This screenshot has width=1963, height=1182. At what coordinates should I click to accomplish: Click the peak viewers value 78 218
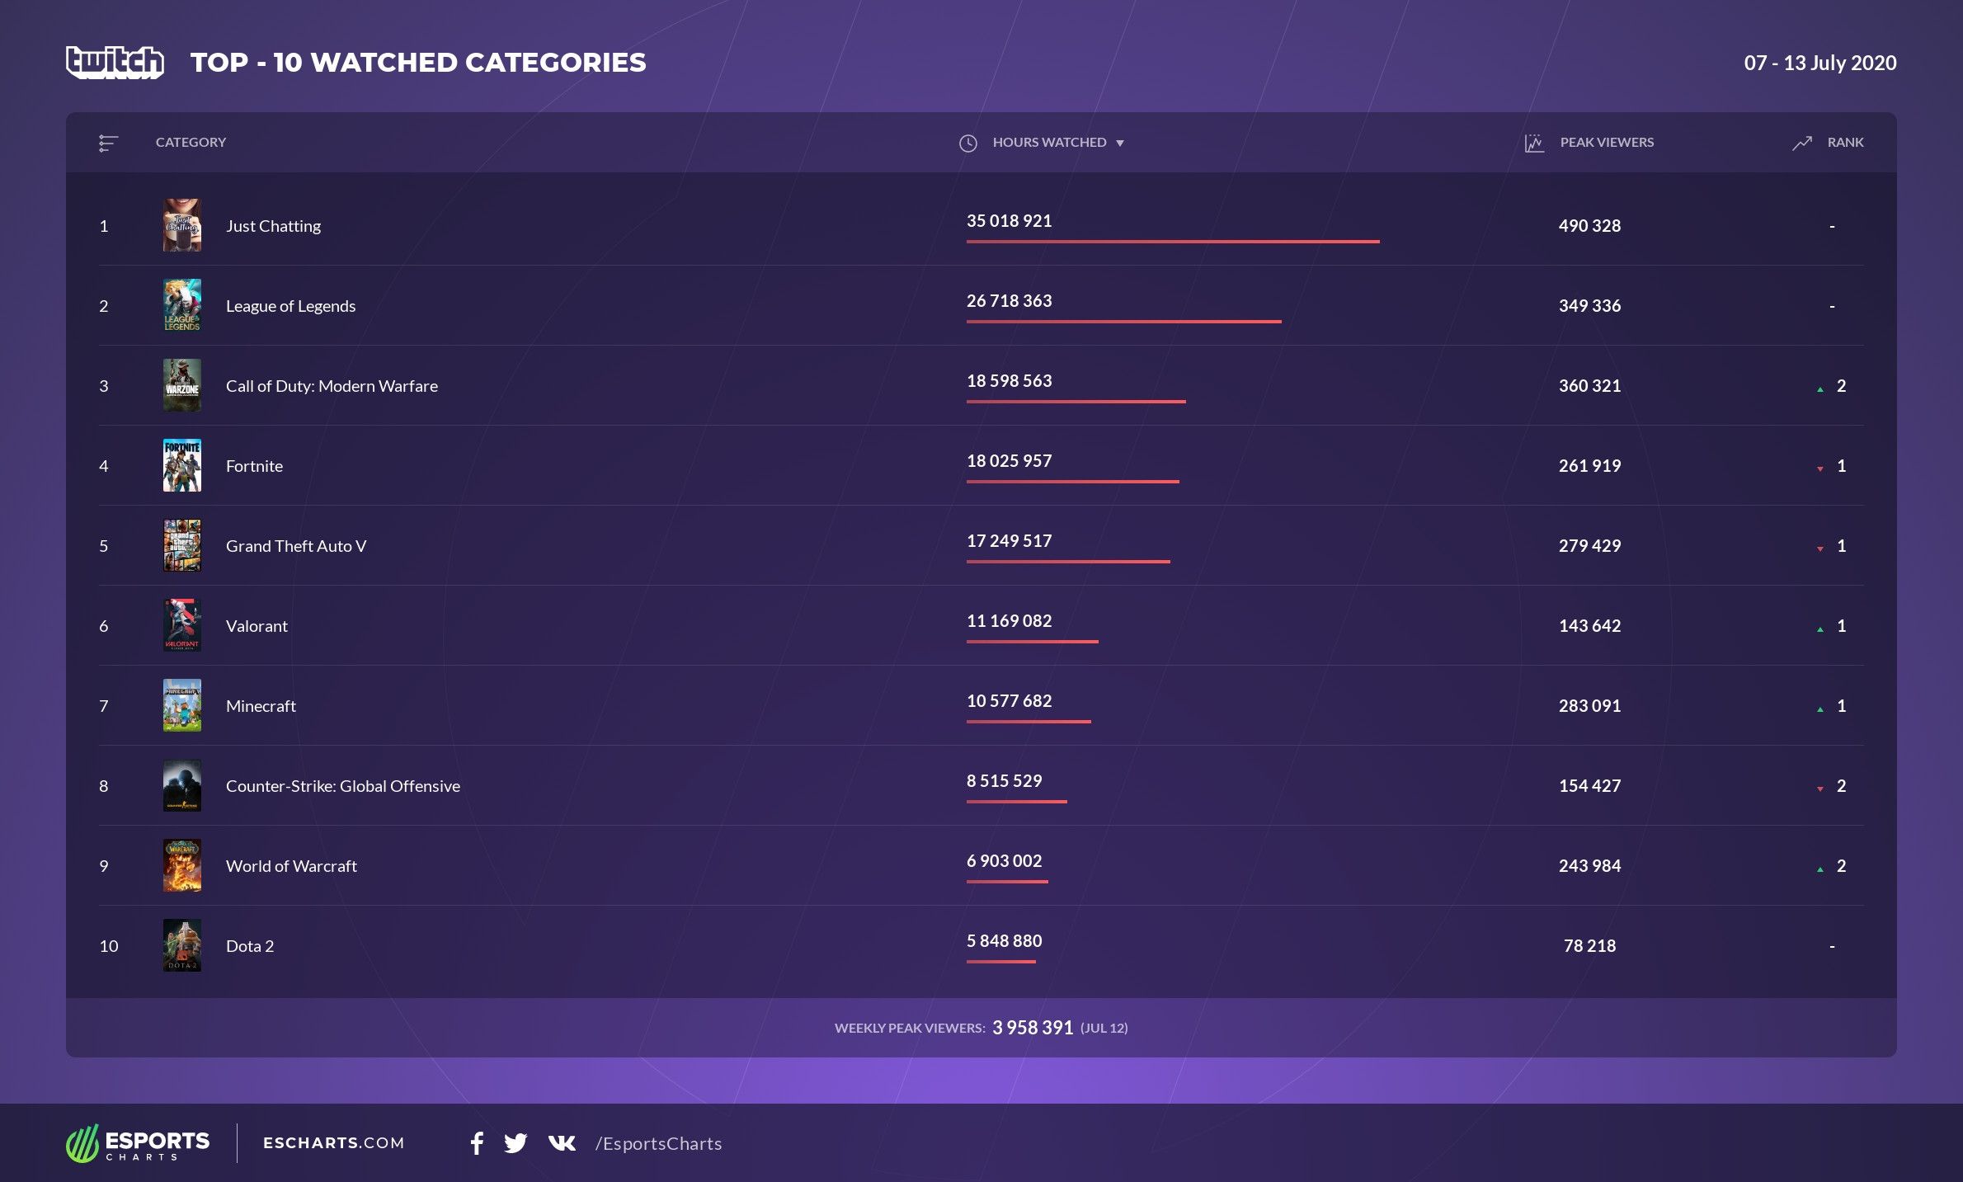[x=1589, y=946]
